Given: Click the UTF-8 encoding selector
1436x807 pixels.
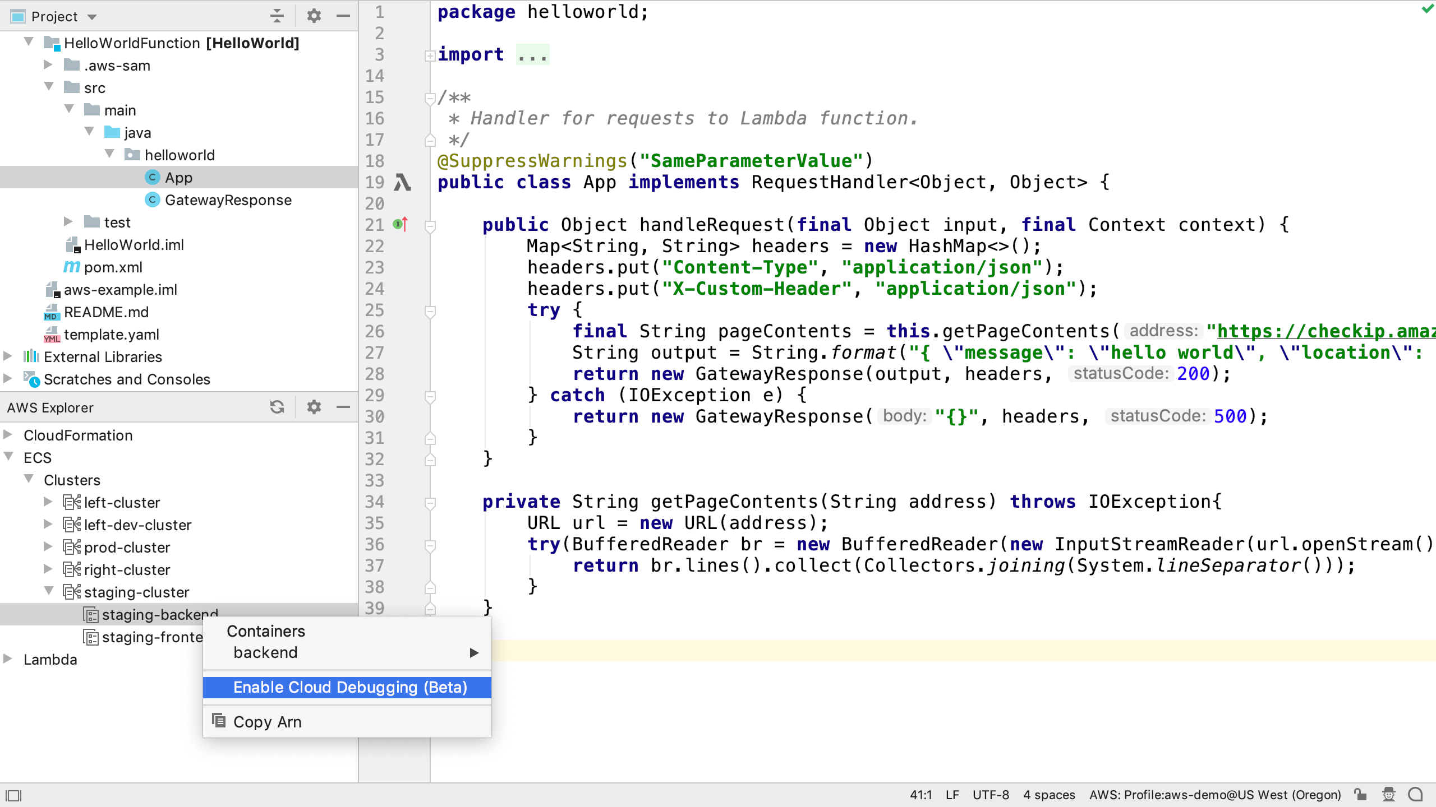Looking at the screenshot, I should (x=991, y=795).
